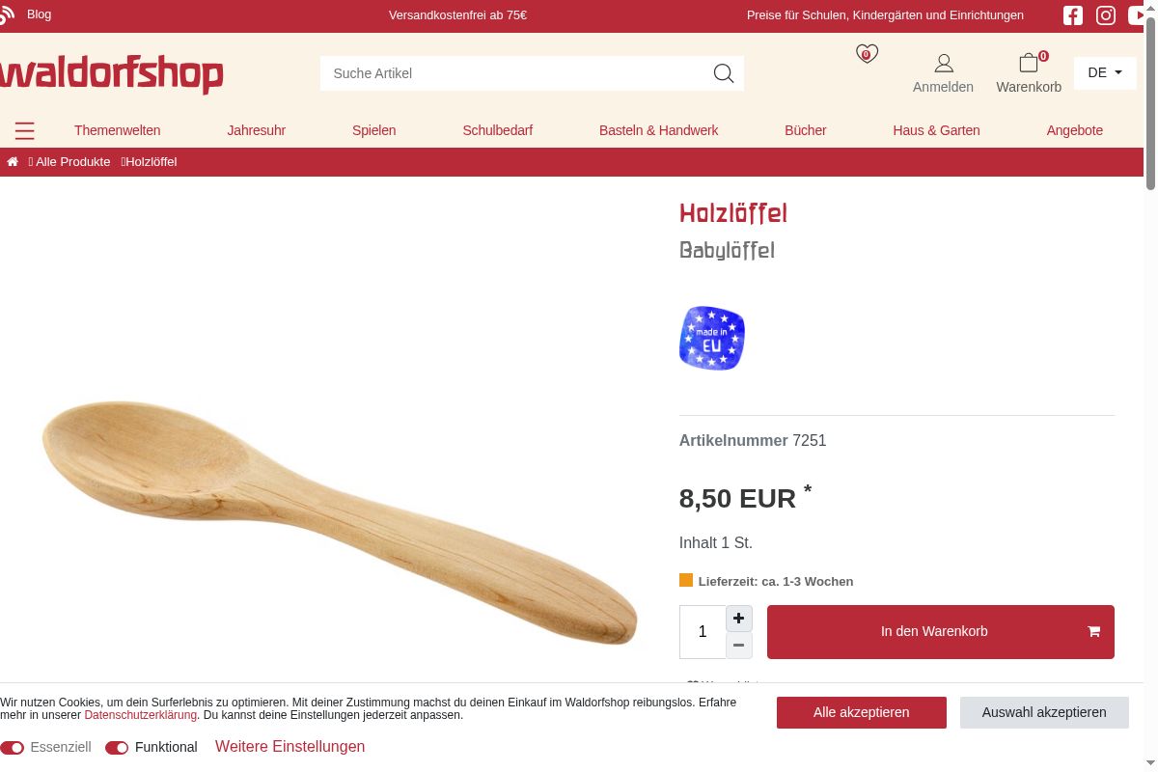Click Alle akzeptieren cookie button

862,712
